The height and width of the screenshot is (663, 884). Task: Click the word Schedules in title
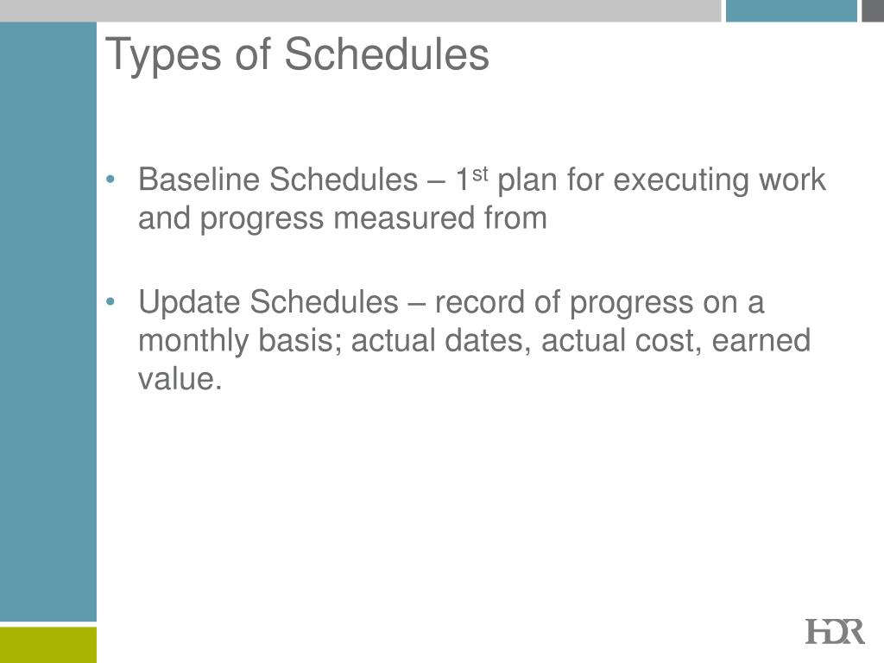(x=386, y=54)
